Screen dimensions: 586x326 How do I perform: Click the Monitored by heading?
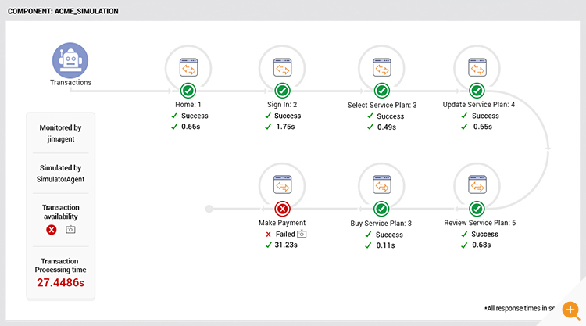click(60, 127)
